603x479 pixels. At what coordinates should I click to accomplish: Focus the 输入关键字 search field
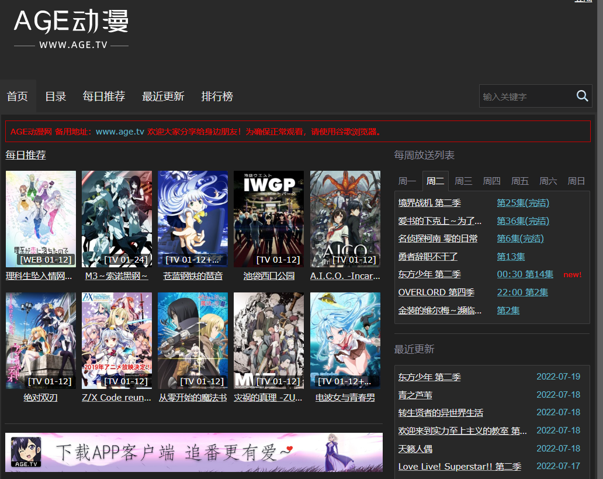point(525,97)
